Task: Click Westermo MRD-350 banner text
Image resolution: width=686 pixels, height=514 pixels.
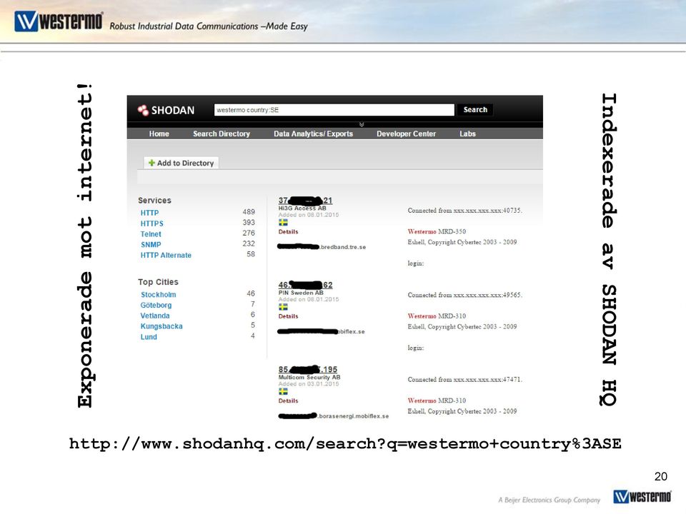Action: (x=437, y=231)
